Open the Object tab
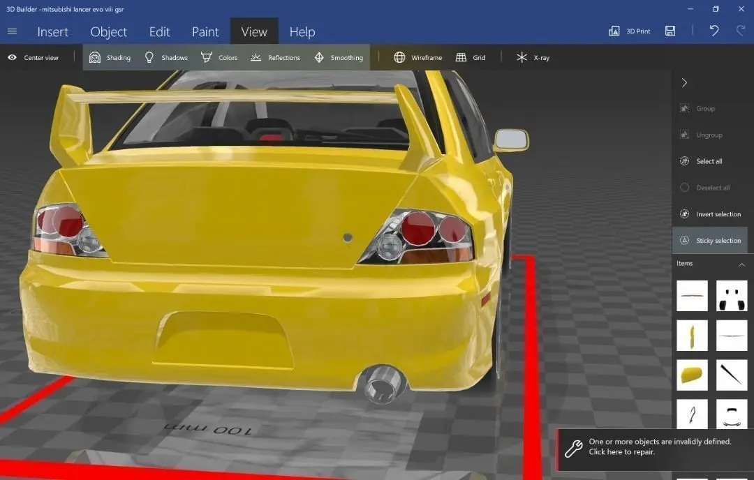754x480 pixels. coord(109,31)
